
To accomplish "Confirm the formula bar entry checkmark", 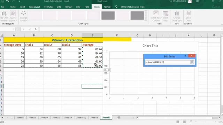I will [x=30, y=29].
